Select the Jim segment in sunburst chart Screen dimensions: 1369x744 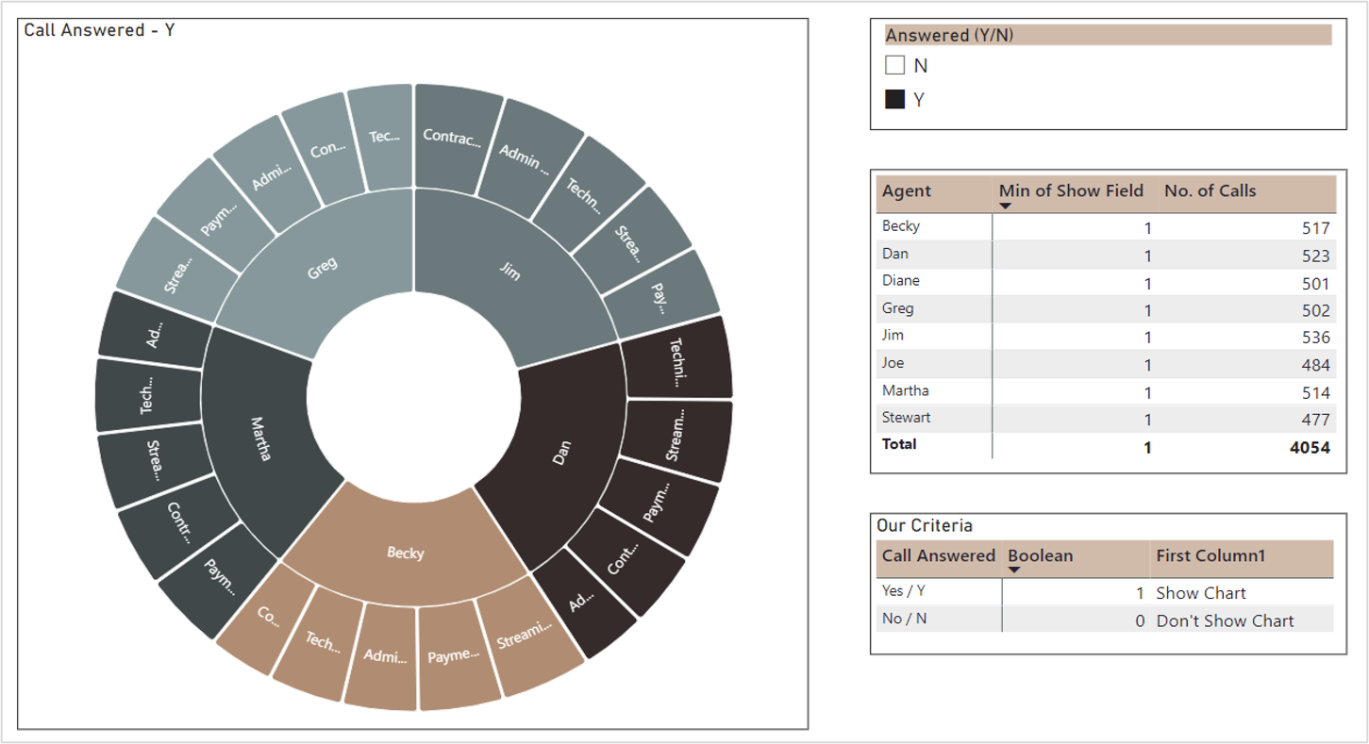click(x=509, y=272)
